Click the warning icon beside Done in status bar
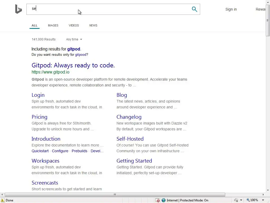Screen dimensions: 270x203 tap(2, 200)
